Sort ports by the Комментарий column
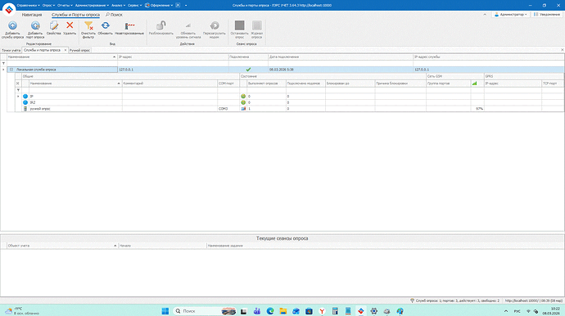Viewport: 565px width, 316px height. (x=169, y=84)
